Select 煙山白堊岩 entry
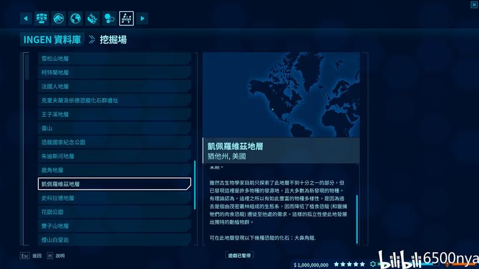 coord(114,240)
